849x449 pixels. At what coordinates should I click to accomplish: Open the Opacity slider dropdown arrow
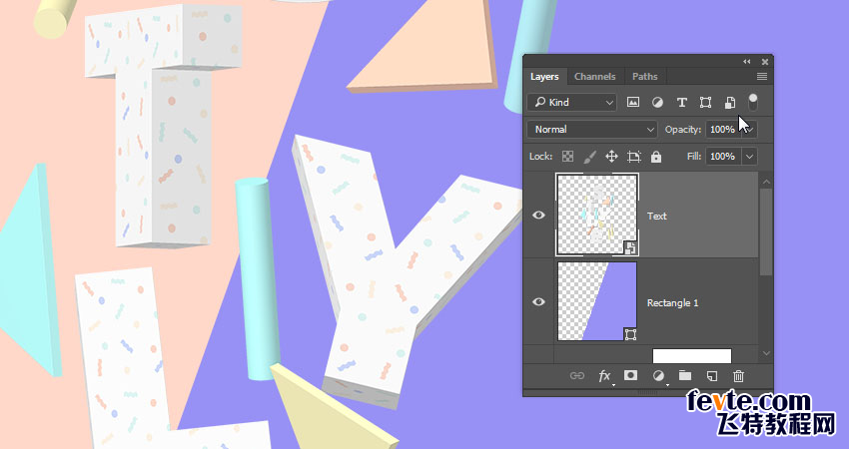749,130
